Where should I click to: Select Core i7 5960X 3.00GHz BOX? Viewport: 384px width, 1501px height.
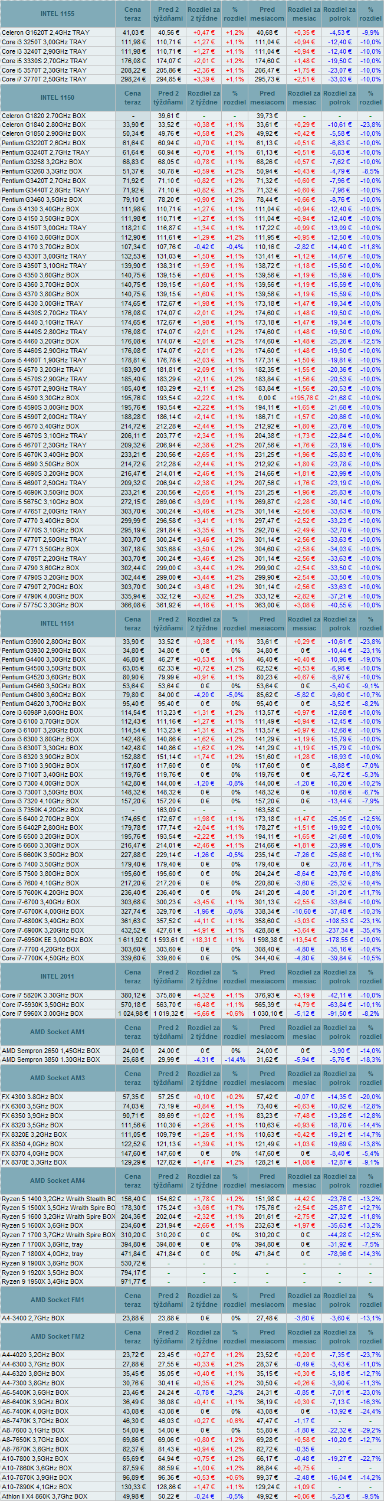(42, 1013)
